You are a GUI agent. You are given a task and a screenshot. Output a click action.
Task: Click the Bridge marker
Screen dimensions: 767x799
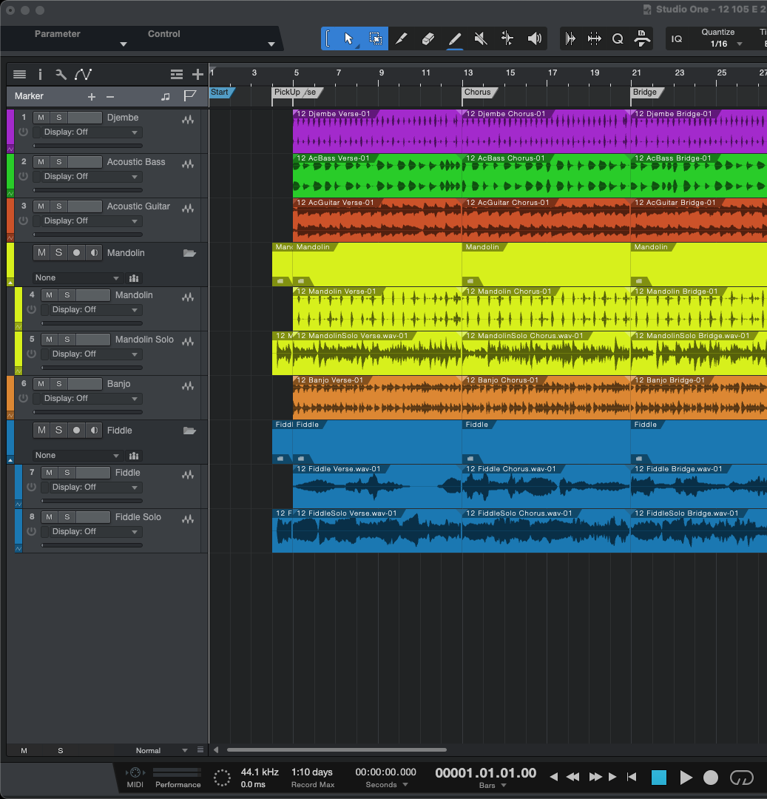point(646,92)
